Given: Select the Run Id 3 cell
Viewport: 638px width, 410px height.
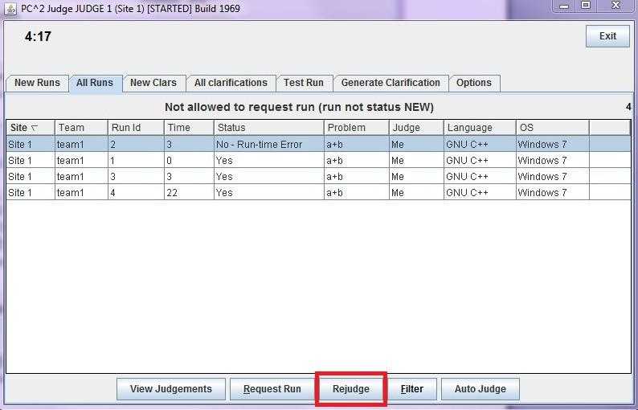Looking at the screenshot, I should pyautogui.click(x=136, y=176).
